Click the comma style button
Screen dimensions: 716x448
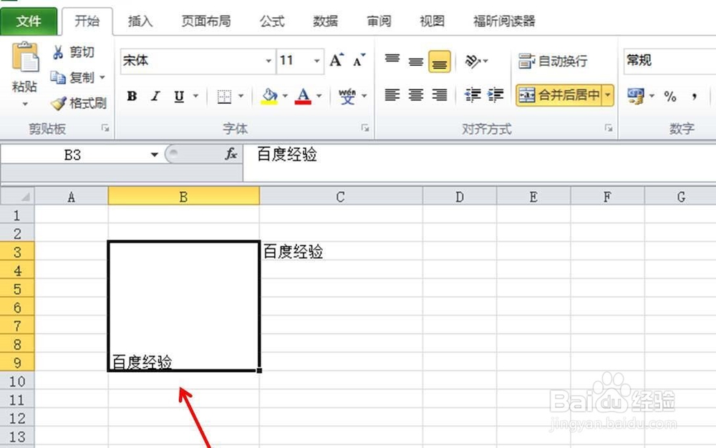693,94
